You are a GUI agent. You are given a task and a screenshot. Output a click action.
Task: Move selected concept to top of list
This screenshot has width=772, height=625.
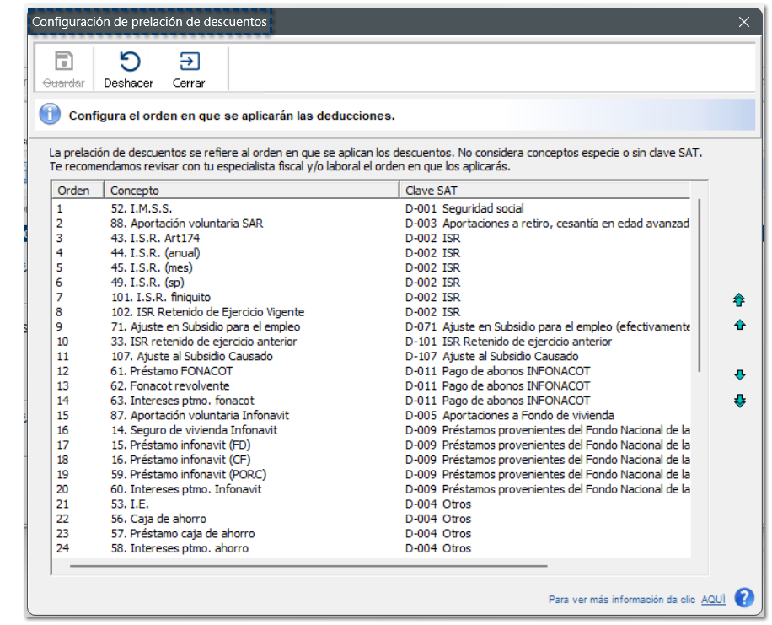pyautogui.click(x=739, y=299)
